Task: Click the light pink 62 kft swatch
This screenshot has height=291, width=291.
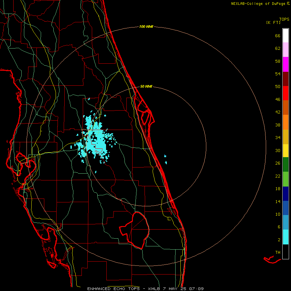Action: (286, 50)
